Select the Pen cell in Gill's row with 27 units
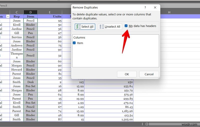The width and height of the screenshot is (200, 127). click(30, 33)
